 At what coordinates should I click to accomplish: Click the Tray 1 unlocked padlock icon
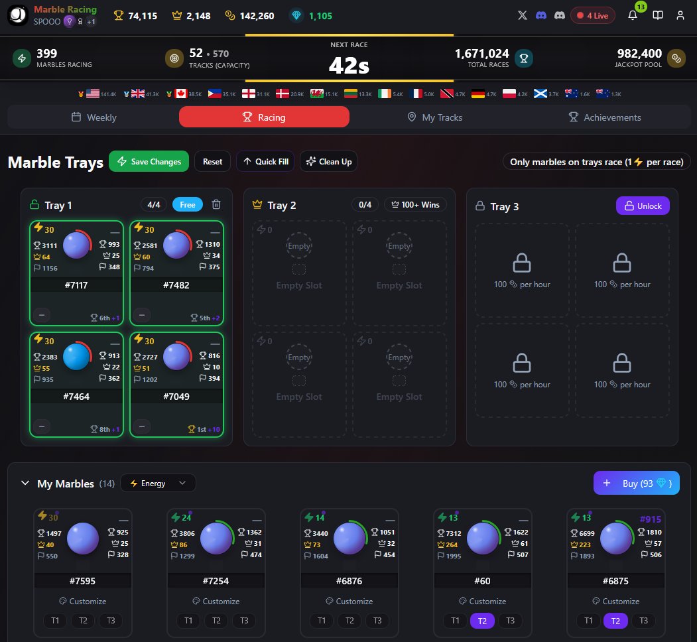(x=34, y=204)
